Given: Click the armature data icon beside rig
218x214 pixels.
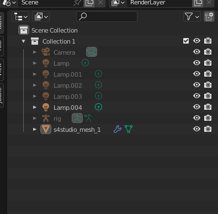Looking at the screenshot, I should point(88,118).
